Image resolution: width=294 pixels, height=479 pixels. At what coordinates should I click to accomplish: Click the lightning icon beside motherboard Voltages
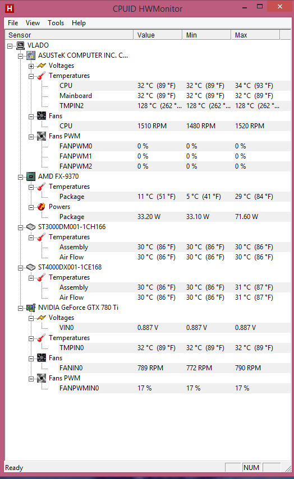[x=42, y=66]
